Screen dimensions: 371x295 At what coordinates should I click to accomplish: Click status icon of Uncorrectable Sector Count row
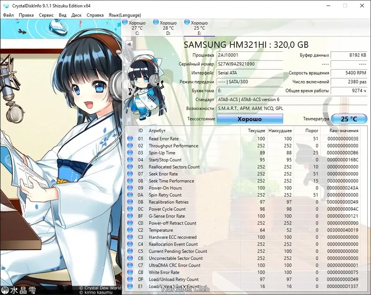click(130, 258)
